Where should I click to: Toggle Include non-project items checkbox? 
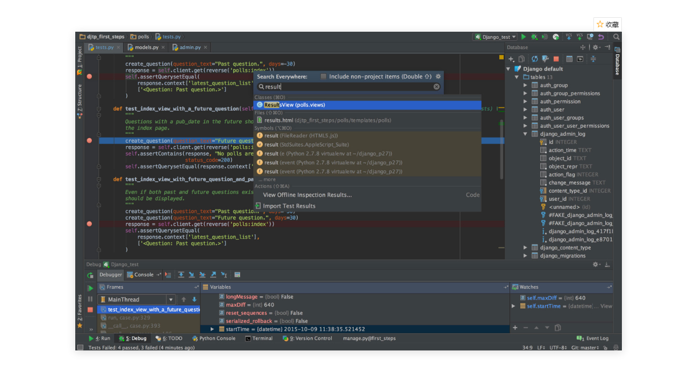point(323,76)
